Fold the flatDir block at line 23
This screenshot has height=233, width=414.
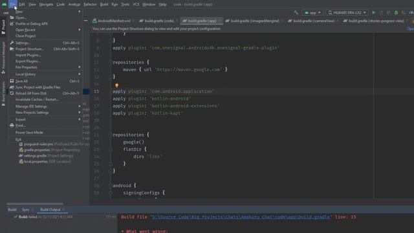(x=111, y=150)
